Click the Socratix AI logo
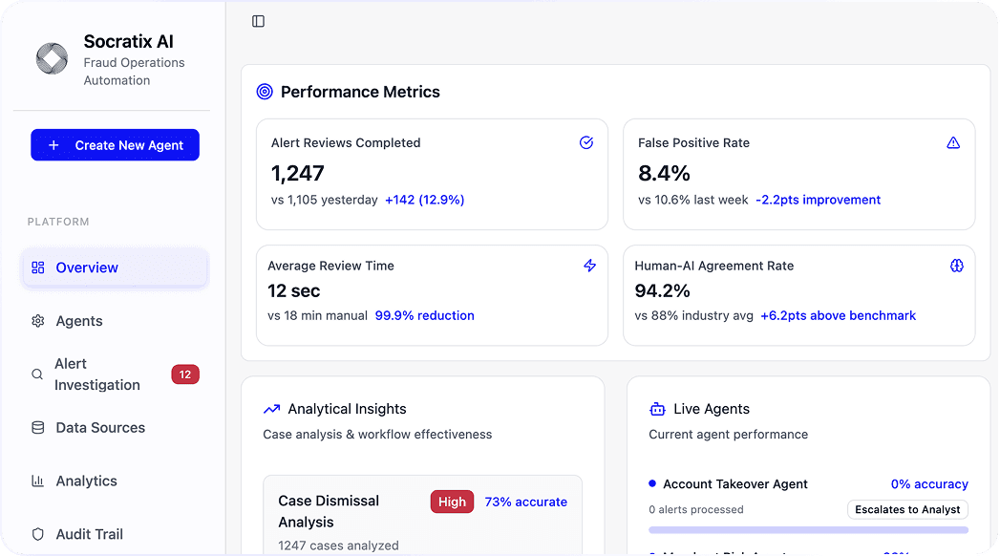1000x556 pixels. click(52, 59)
